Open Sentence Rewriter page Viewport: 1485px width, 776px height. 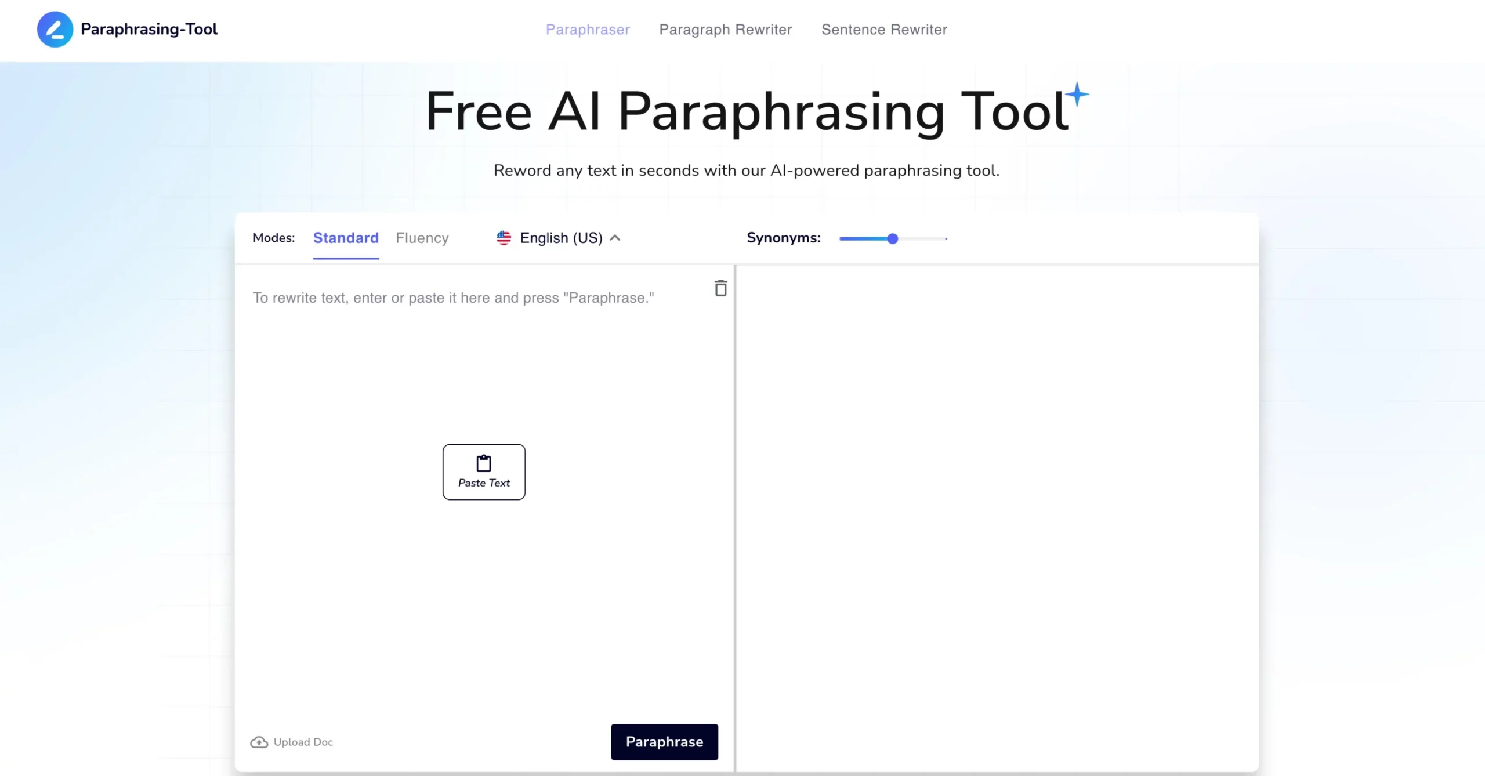click(884, 30)
